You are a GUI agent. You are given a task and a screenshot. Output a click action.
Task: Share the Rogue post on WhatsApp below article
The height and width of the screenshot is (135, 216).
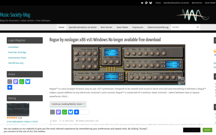point(64,112)
